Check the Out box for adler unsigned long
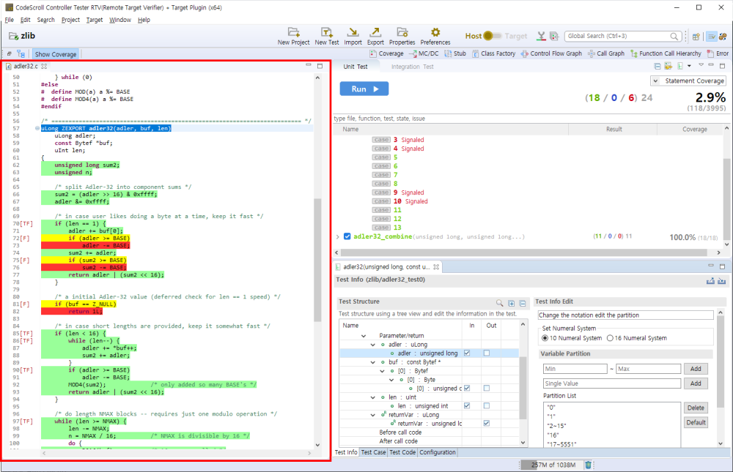The image size is (733, 472). coord(487,353)
